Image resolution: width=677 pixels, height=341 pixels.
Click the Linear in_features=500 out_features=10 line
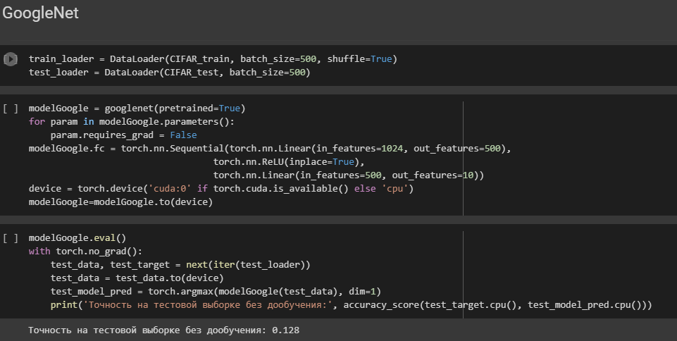pyautogui.click(x=349, y=175)
